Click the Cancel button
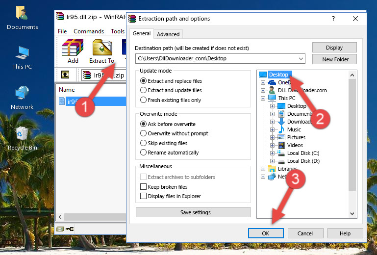The width and height of the screenshot is (377, 255). point(305,233)
